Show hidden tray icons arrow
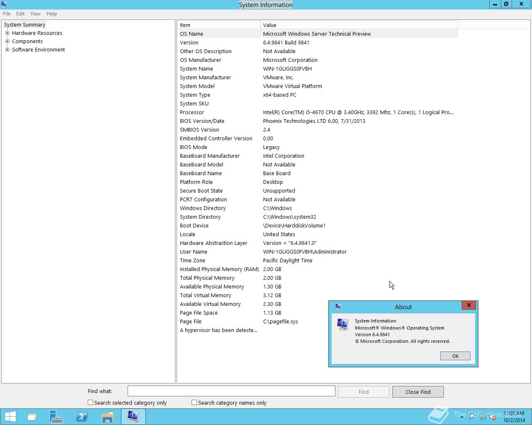Image resolution: width=532 pixels, height=425 pixels. tap(462, 418)
